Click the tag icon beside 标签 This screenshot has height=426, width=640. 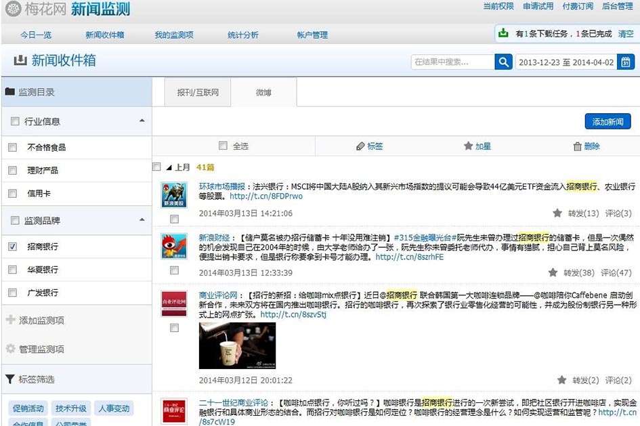(360, 146)
